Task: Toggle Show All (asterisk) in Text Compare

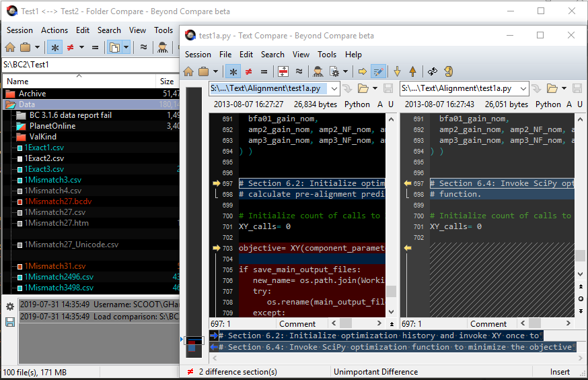Action: pyautogui.click(x=233, y=71)
